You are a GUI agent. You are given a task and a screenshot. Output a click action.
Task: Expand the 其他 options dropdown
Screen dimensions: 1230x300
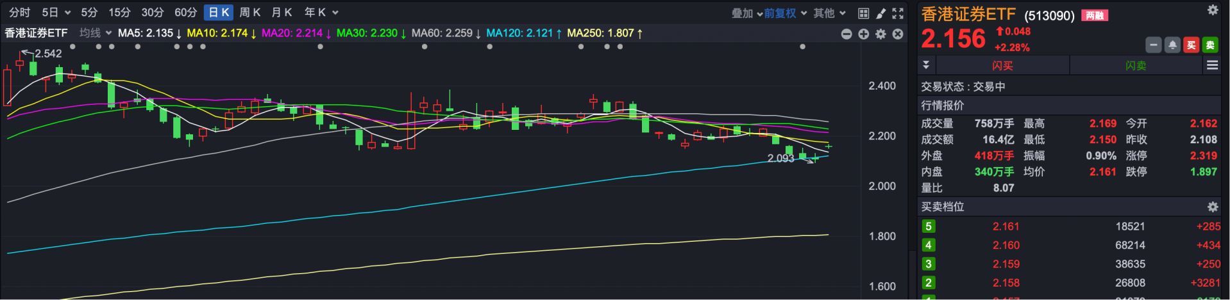click(x=829, y=13)
